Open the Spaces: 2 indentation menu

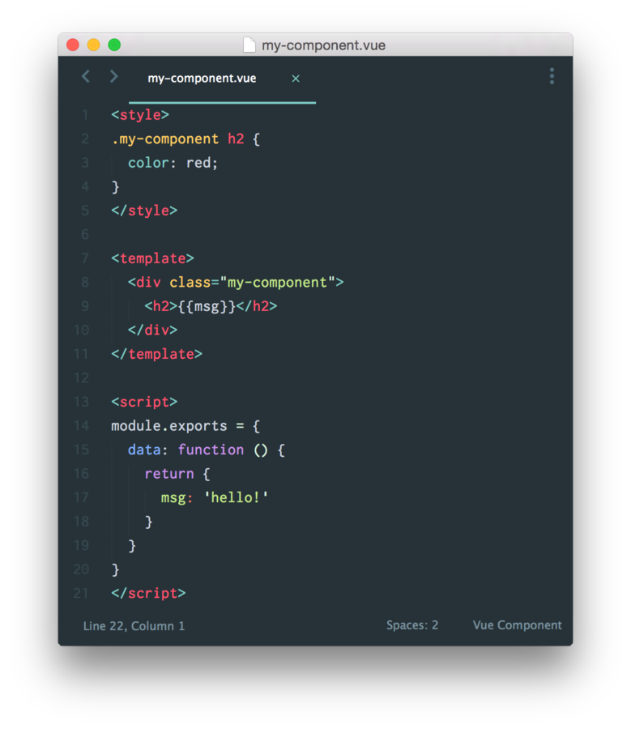(412, 625)
